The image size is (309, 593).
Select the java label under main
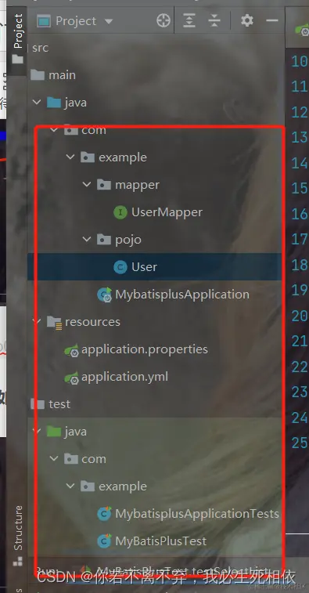tap(76, 103)
